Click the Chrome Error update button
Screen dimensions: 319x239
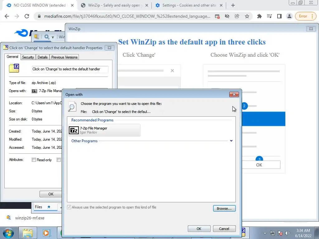[306, 16]
